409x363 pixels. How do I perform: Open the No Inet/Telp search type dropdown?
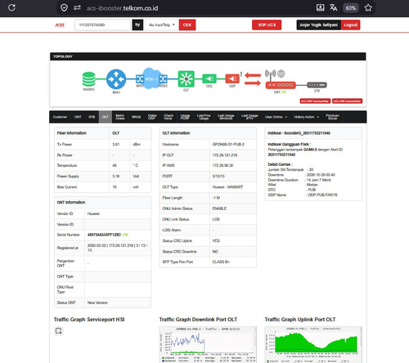(x=162, y=25)
